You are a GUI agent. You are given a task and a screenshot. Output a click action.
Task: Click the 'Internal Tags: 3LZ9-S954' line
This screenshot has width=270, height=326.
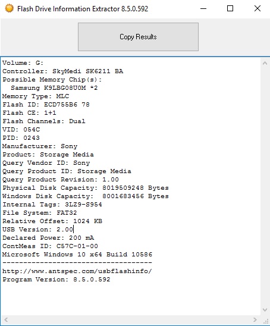click(x=52, y=205)
